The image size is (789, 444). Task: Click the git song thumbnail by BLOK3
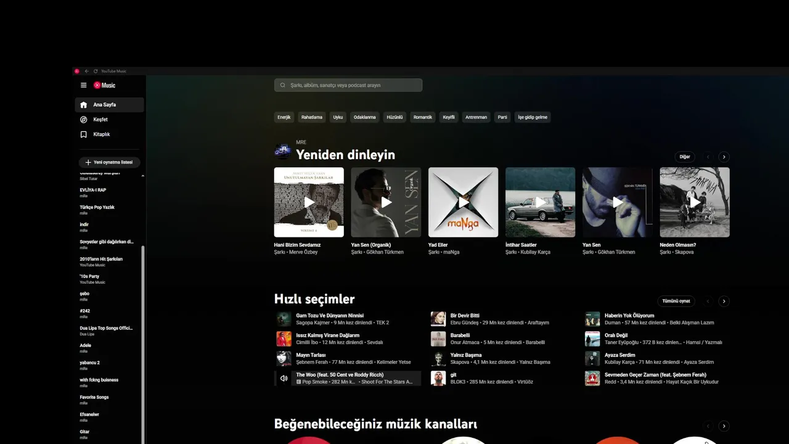tap(438, 378)
